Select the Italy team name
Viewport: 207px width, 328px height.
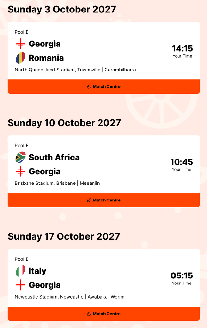(x=37, y=271)
